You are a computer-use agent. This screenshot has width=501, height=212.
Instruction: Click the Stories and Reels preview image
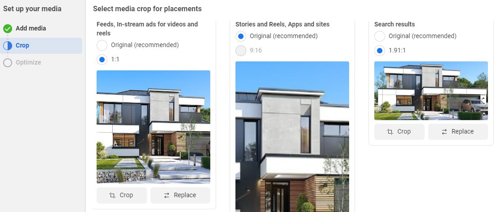tap(292, 137)
